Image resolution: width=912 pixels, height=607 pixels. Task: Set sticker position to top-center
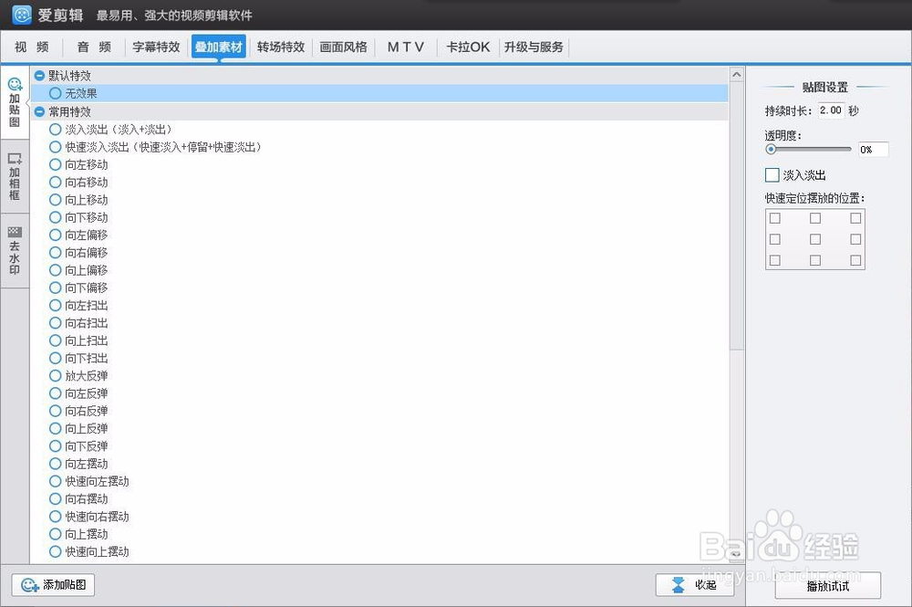(x=814, y=218)
